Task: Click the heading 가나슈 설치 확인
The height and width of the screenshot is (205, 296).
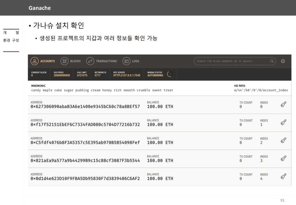Action: [x=59, y=25]
